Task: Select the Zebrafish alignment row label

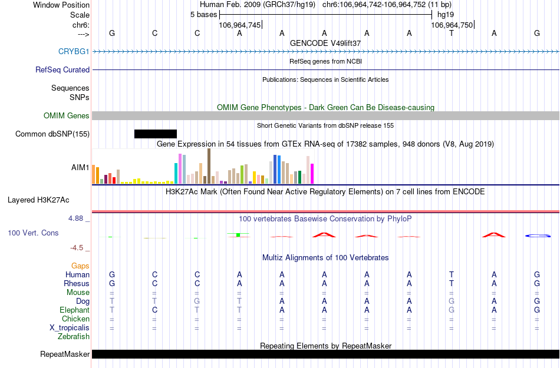Action: coord(74,337)
